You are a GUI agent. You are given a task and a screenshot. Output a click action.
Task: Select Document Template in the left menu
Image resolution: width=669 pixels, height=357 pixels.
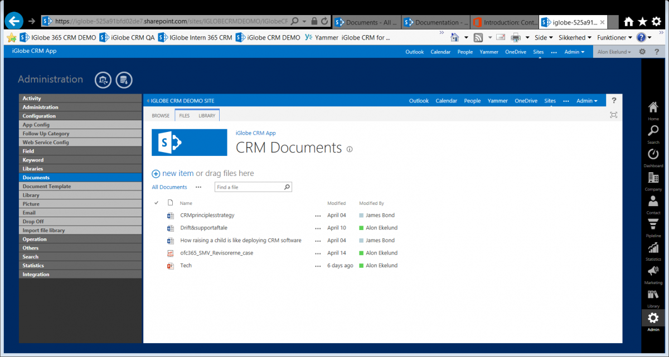coord(80,187)
